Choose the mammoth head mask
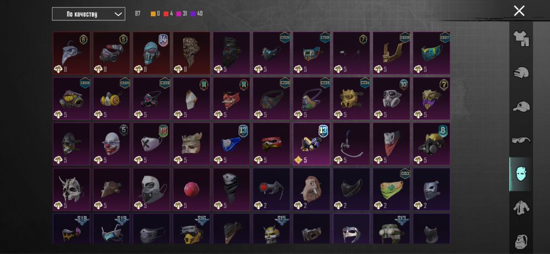Image resolution: width=550 pixels, height=254 pixels. tap(311, 190)
